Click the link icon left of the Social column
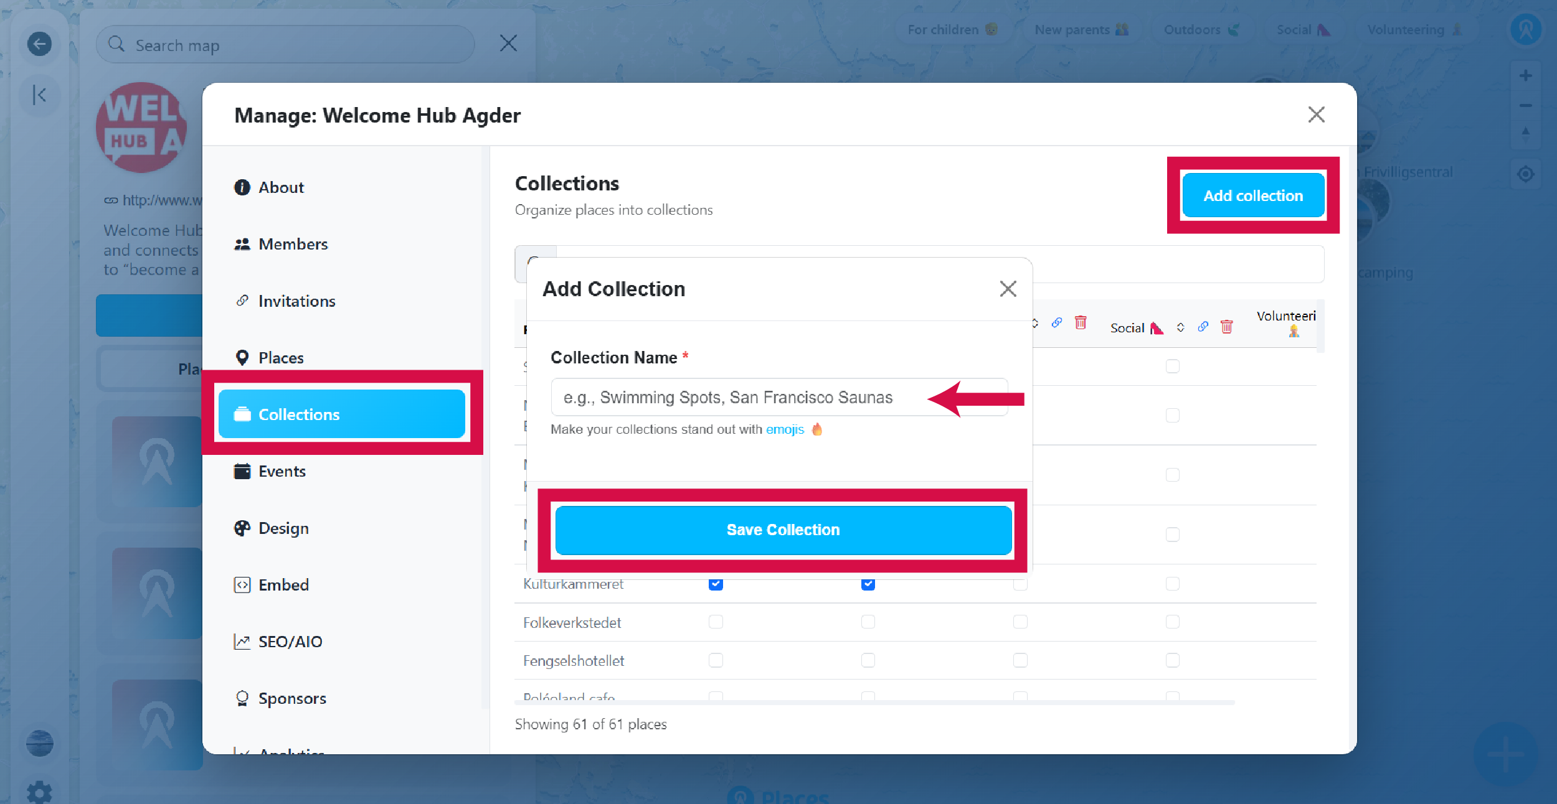 pyautogui.click(x=1057, y=322)
